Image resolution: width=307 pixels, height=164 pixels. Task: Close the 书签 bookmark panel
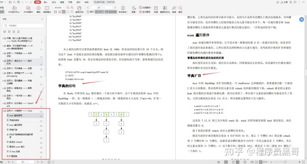click(x=42, y=19)
